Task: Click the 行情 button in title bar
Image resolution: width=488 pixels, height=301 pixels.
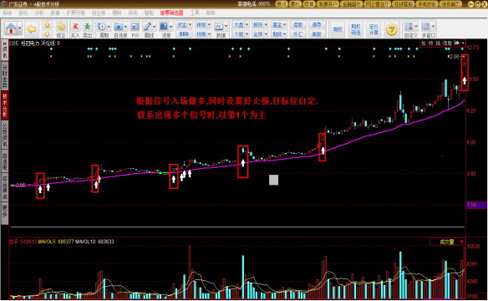Action: pyautogui.click(x=309, y=4)
